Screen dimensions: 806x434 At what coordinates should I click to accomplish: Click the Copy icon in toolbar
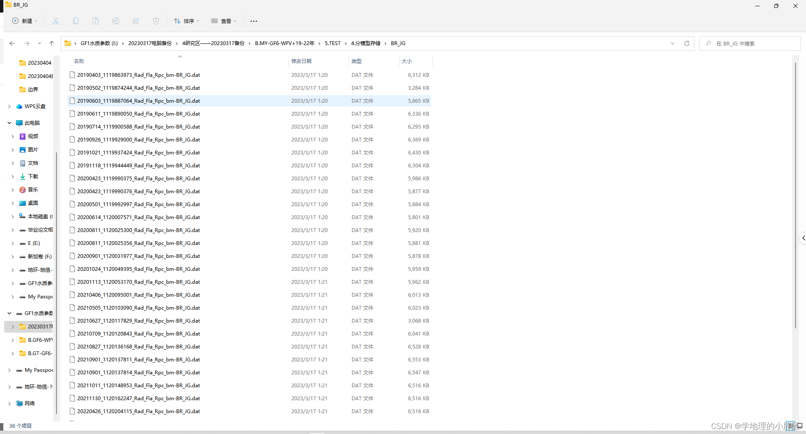[76, 21]
